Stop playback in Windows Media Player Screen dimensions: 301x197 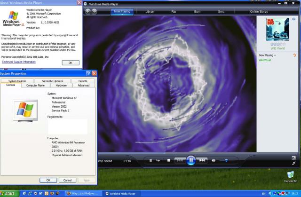tap(168, 160)
